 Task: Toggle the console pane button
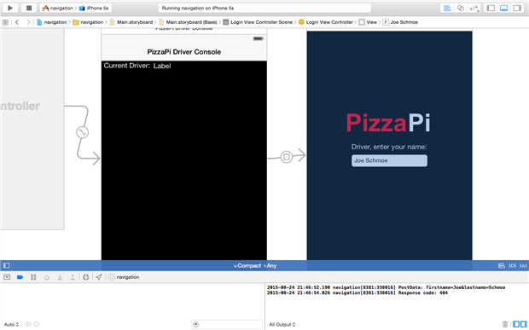523,324
